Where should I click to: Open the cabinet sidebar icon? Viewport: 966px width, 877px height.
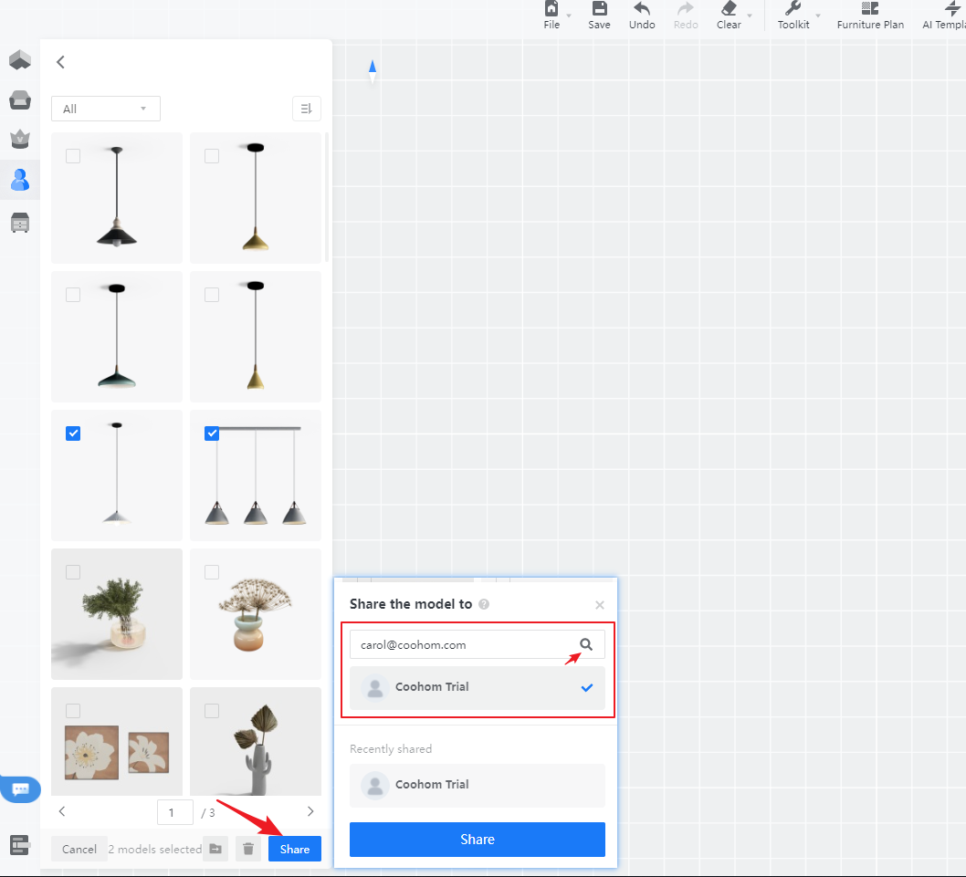[20, 223]
